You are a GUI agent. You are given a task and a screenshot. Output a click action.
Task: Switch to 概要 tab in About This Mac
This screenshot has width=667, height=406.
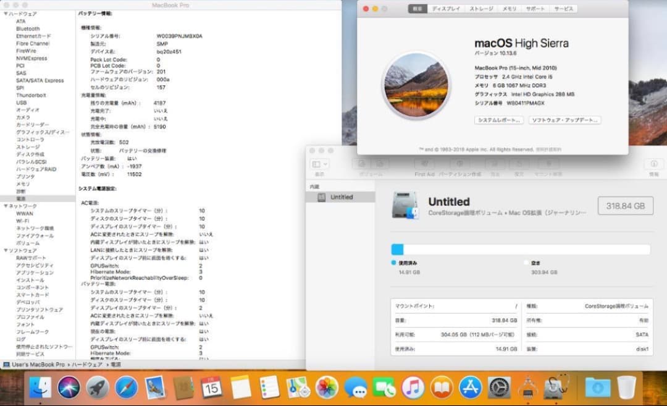pyautogui.click(x=417, y=9)
